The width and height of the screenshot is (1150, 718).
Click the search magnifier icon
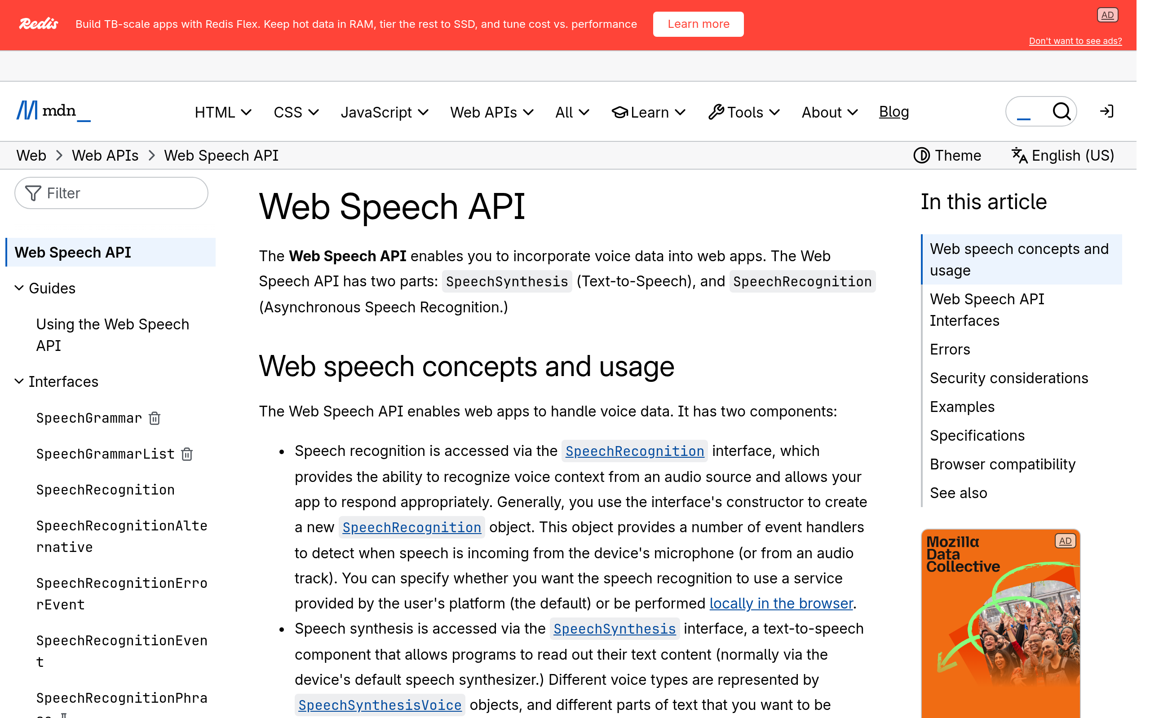(1062, 112)
